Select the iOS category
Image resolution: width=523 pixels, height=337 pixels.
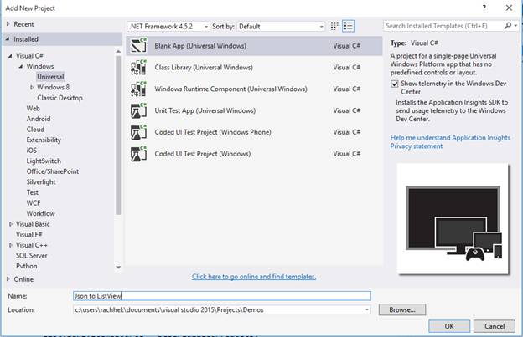[32, 151]
